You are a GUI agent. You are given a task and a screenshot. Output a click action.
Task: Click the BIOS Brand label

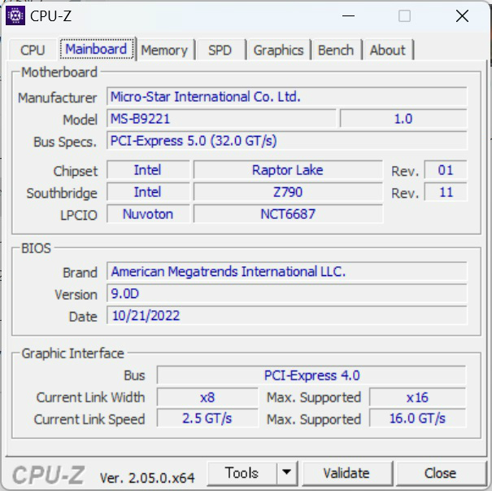pos(80,273)
